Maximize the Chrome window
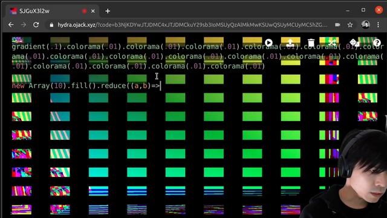This screenshot has height=218, width=387. pos(363,10)
